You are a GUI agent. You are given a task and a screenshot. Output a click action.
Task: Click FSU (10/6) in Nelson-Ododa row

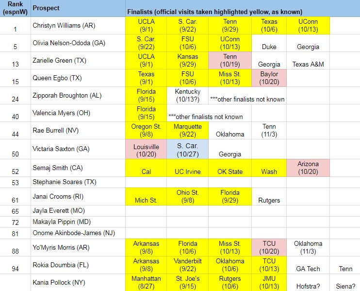[188, 43]
